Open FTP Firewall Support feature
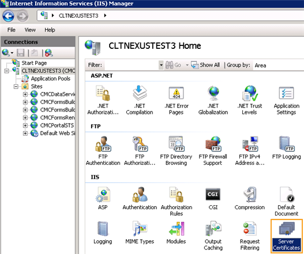Viewport: 304px width, 254px height. (x=213, y=151)
